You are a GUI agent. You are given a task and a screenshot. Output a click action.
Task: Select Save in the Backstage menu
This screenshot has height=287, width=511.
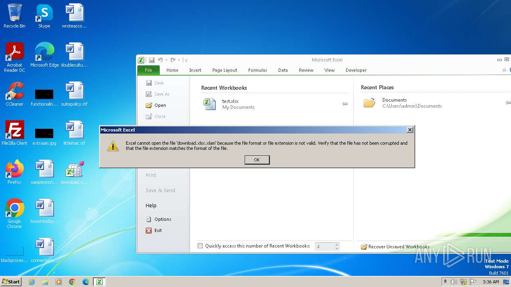[155, 83]
